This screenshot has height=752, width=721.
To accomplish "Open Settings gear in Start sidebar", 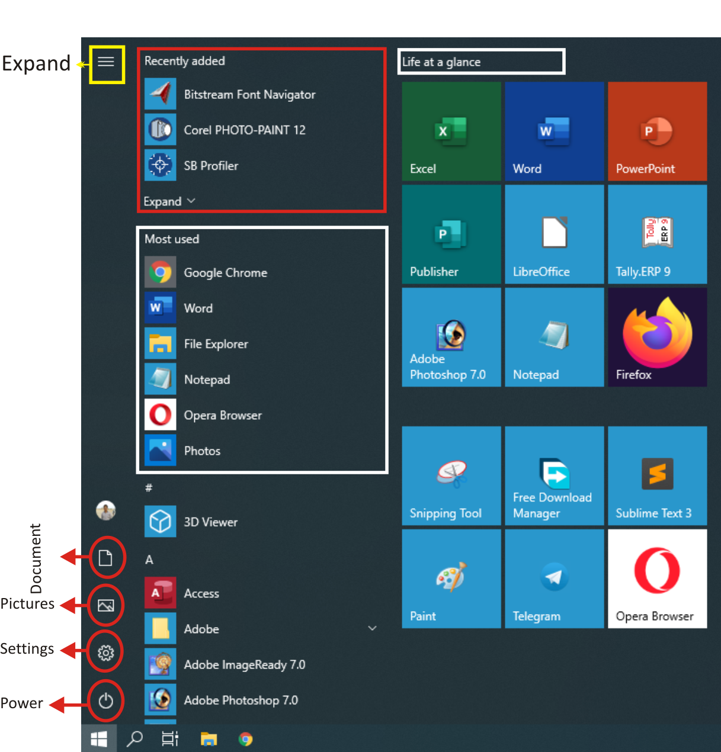I will [x=106, y=653].
